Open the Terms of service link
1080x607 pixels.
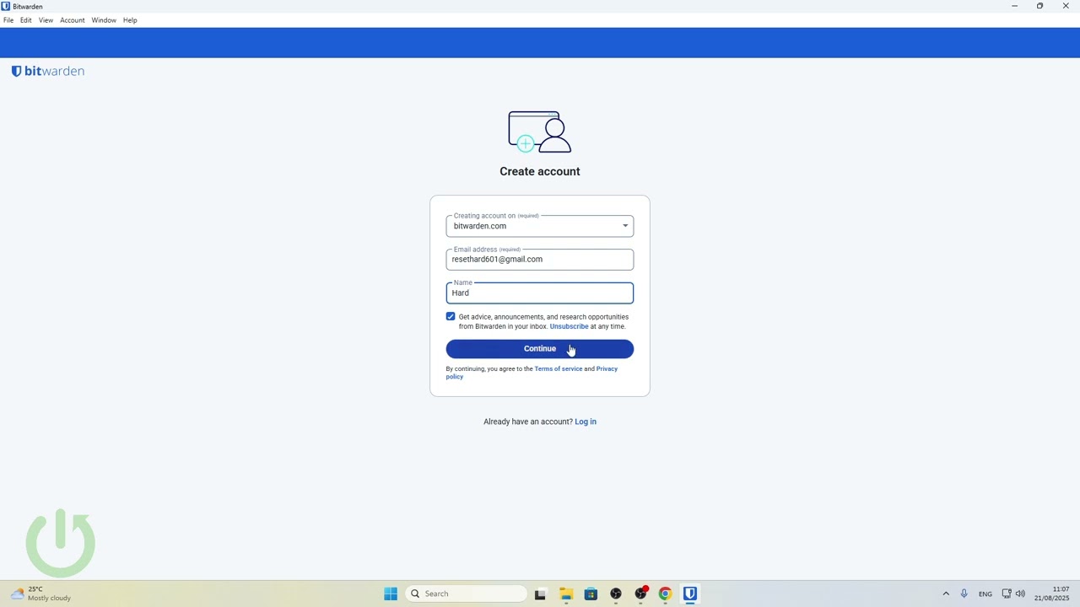tap(558, 368)
